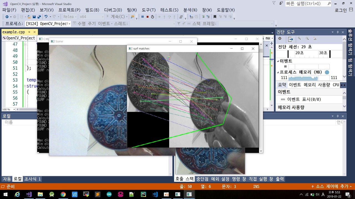Pause debugging with the Break All icon
Screen dimensions: 355x199
143,17
